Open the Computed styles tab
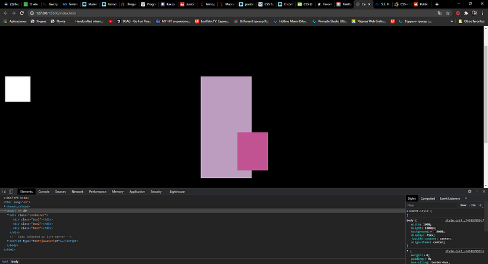This screenshot has height=264, width=488. pyautogui.click(x=428, y=199)
